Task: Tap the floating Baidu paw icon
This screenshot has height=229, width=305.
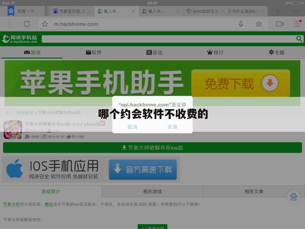Action: tap(293, 197)
